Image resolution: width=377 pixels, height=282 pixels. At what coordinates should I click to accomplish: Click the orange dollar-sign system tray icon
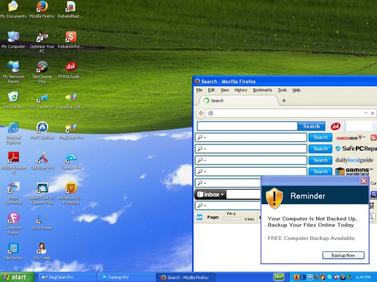tap(296, 277)
